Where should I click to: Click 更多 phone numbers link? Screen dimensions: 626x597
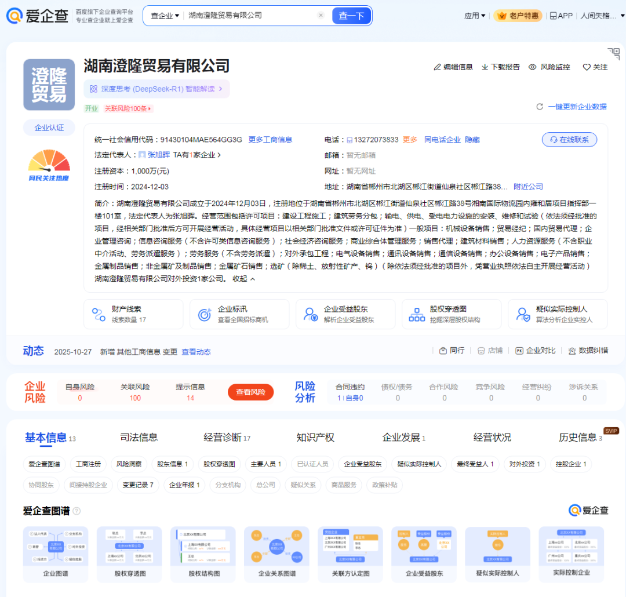tap(410, 139)
